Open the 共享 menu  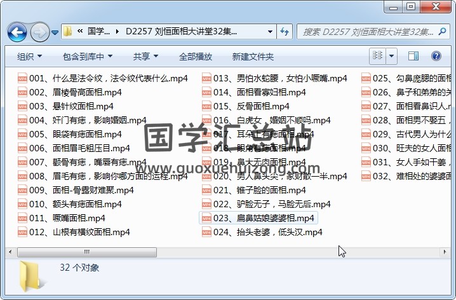145,57
